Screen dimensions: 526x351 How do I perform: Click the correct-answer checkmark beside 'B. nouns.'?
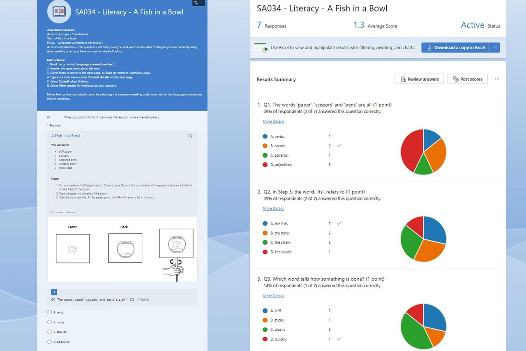339,146
